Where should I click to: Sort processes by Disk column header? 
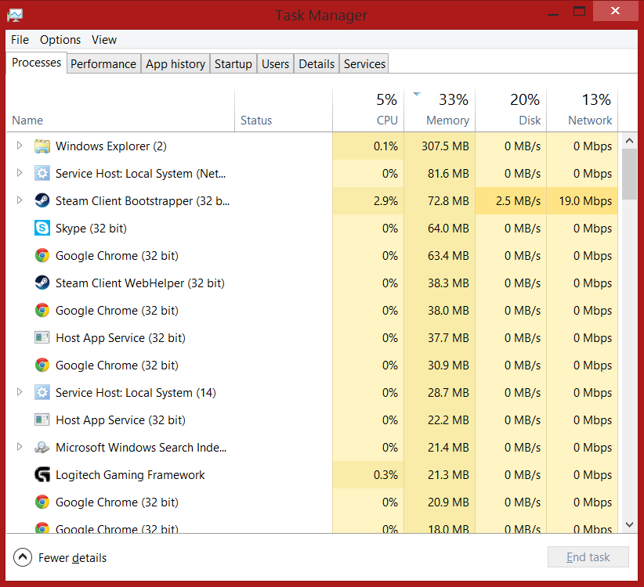point(511,111)
